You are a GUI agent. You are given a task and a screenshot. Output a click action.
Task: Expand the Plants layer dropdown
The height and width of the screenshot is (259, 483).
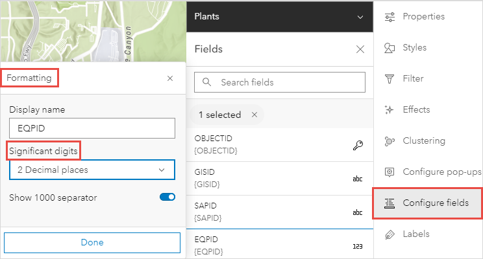[360, 17]
